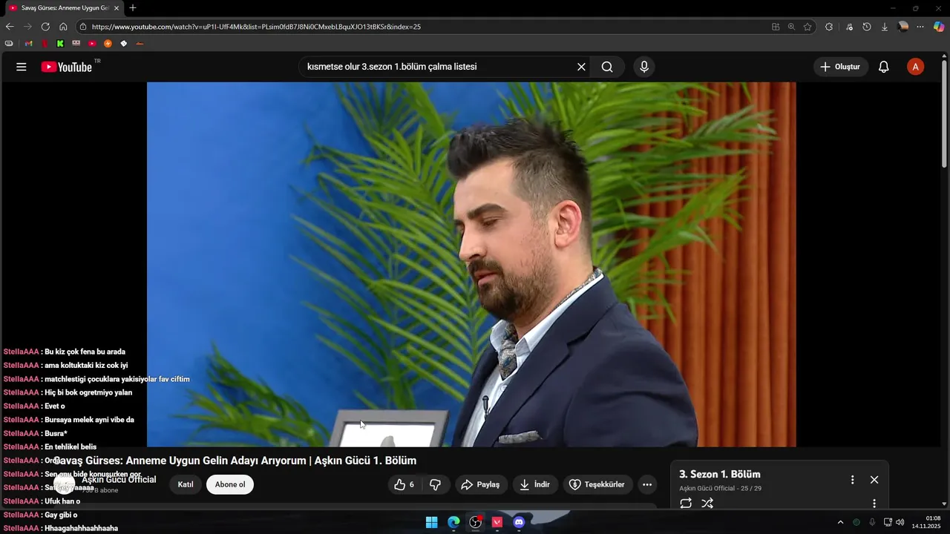
Task: Open the green K bookmark in favorites bar
Action: tap(60, 44)
